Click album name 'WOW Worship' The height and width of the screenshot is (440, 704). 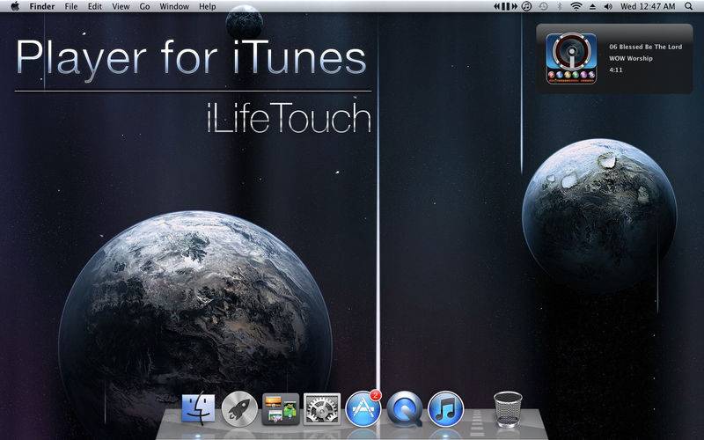[x=630, y=58]
